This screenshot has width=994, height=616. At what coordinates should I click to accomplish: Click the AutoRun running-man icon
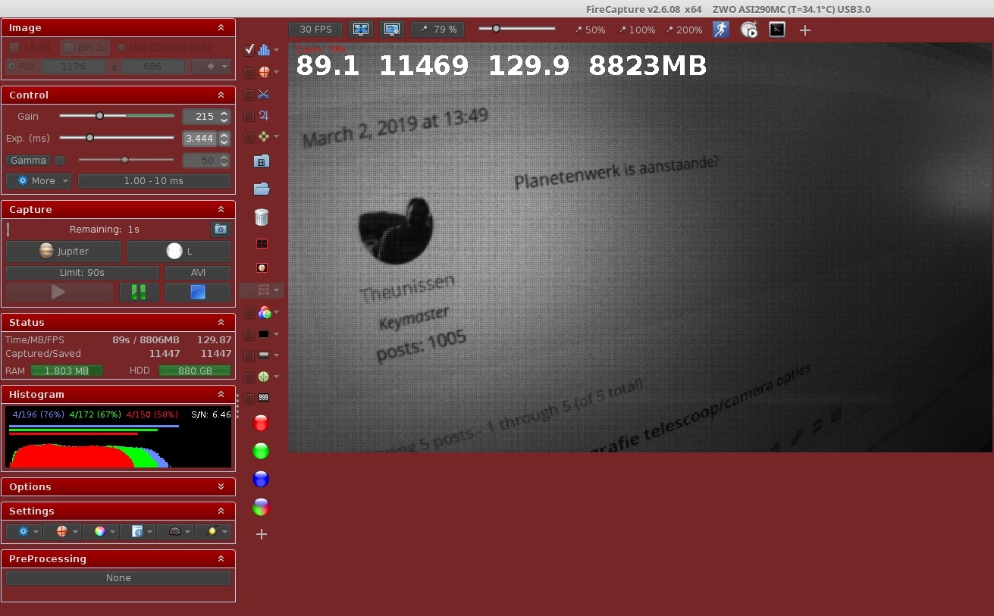[720, 30]
